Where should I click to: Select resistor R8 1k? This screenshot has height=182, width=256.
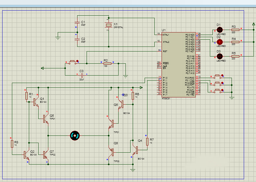pos(12,144)
